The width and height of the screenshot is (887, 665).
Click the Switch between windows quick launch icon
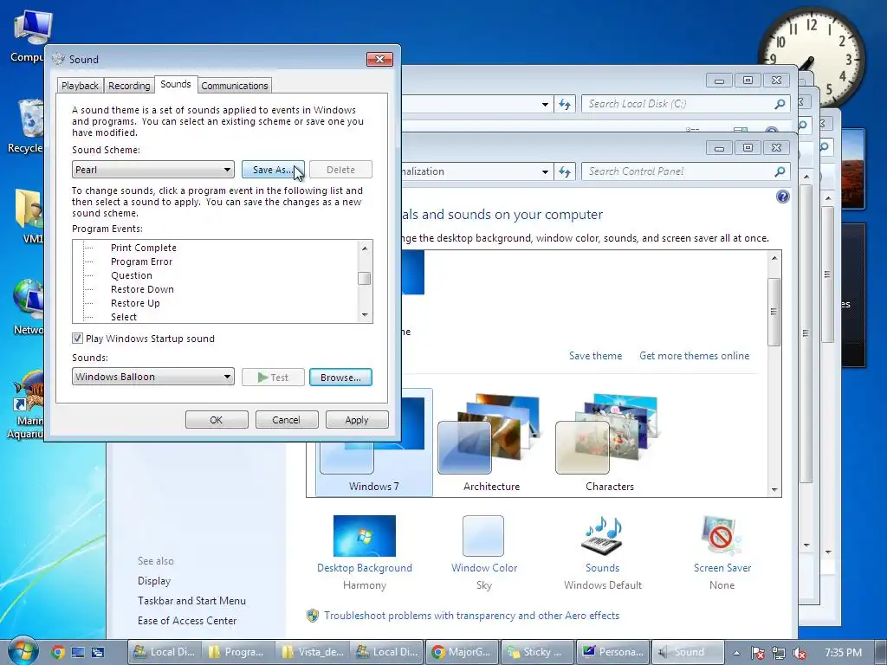[98, 652]
